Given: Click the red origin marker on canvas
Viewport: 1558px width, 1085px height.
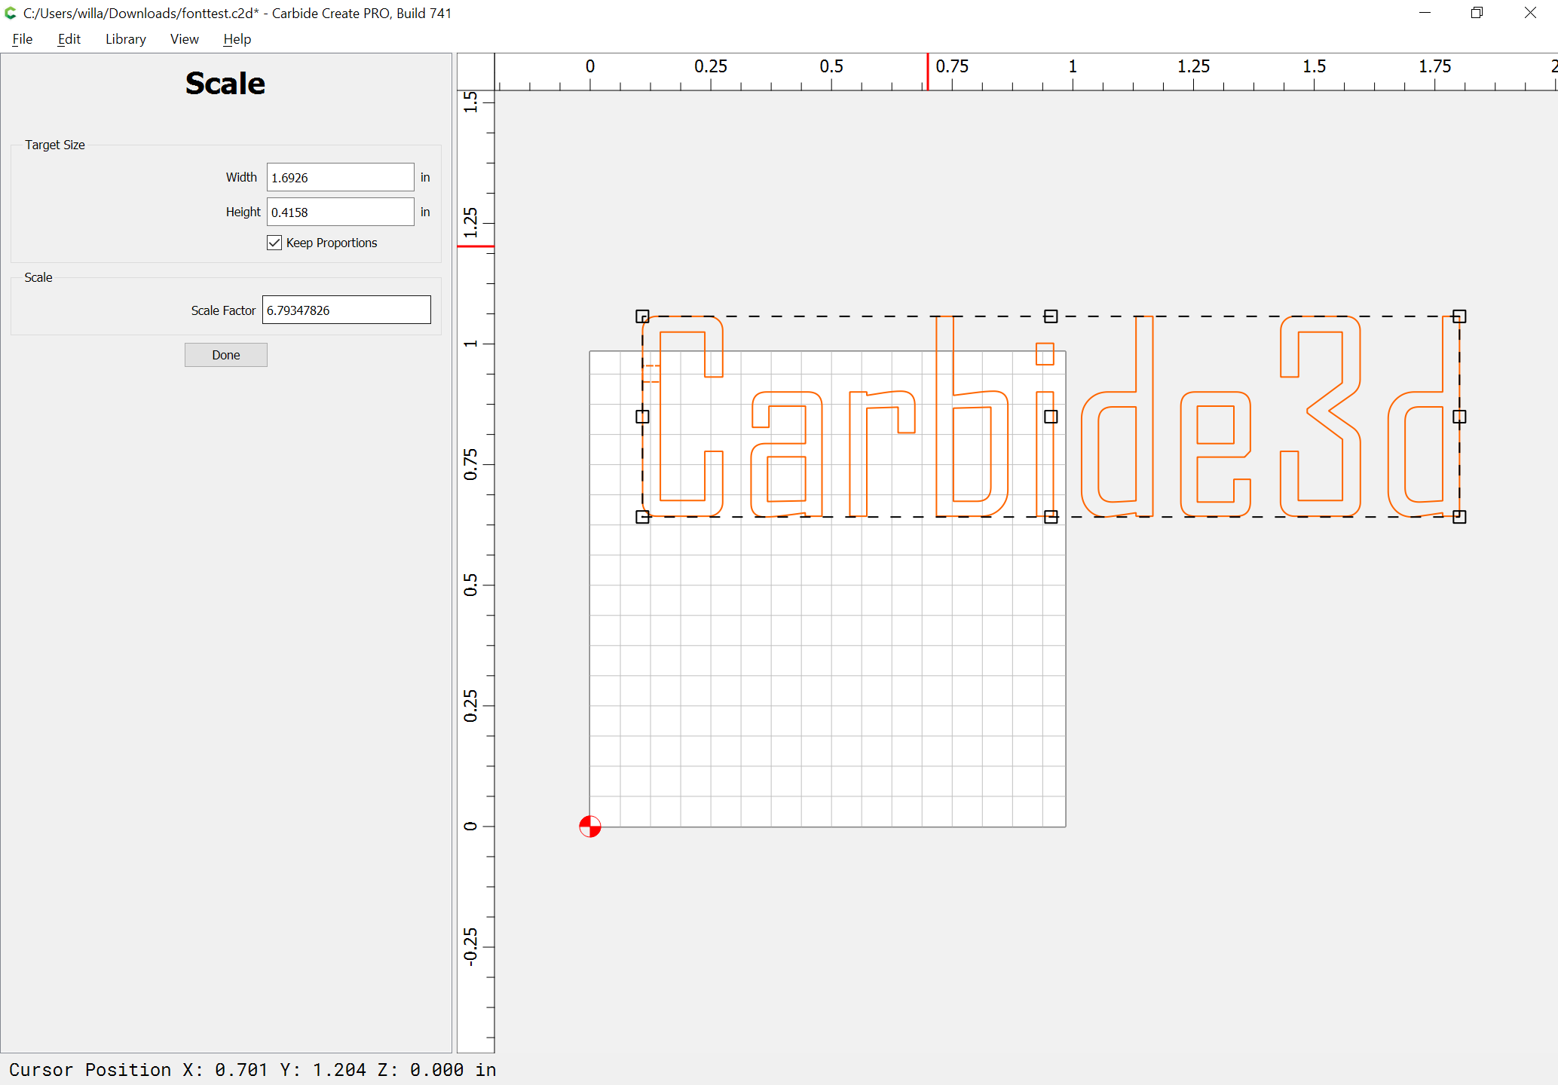Looking at the screenshot, I should point(590,827).
